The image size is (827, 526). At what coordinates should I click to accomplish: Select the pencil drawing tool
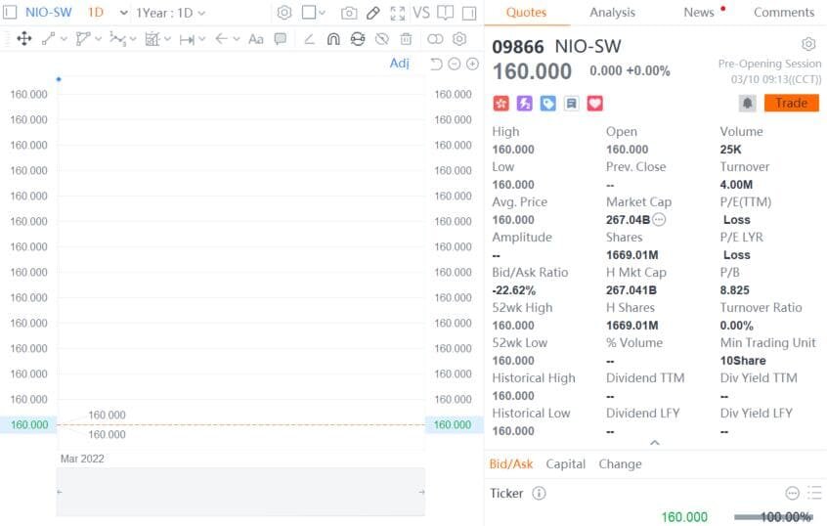click(x=372, y=13)
